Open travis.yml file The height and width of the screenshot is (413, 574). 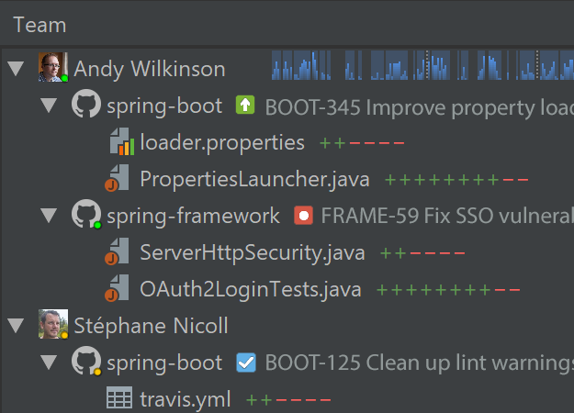(x=186, y=399)
